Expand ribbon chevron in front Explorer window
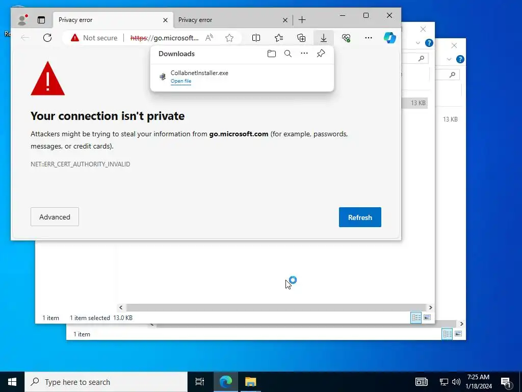 click(418, 43)
